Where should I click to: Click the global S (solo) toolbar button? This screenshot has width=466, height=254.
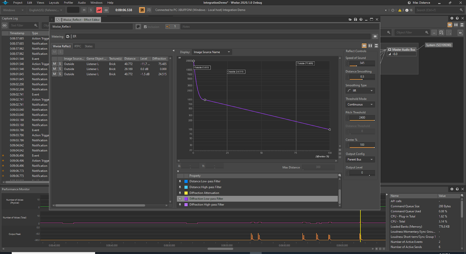(x=91, y=10)
